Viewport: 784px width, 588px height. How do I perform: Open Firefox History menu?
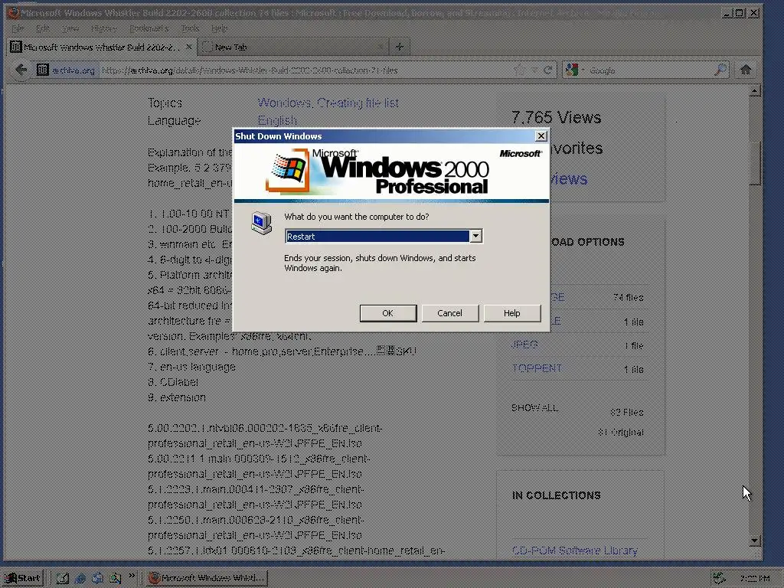pos(103,28)
